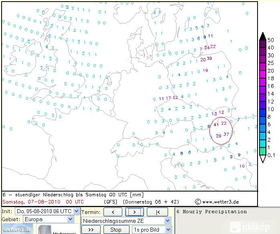Click the precipitation value 24 on map

click(207, 48)
